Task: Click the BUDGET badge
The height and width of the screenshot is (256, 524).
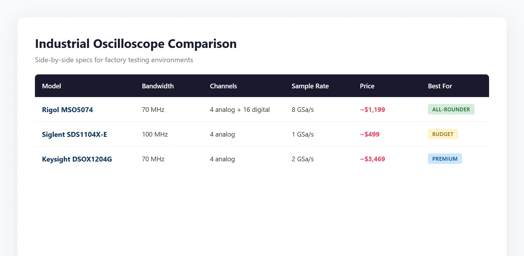Action: pyautogui.click(x=443, y=134)
